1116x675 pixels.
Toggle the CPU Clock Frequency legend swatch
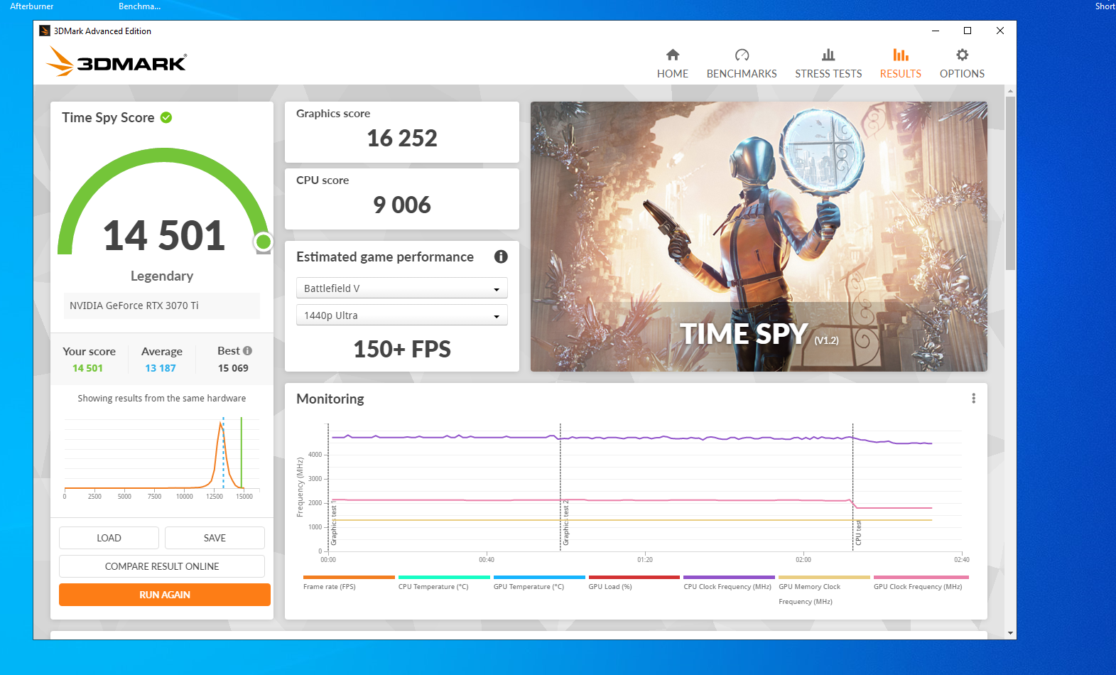point(729,577)
